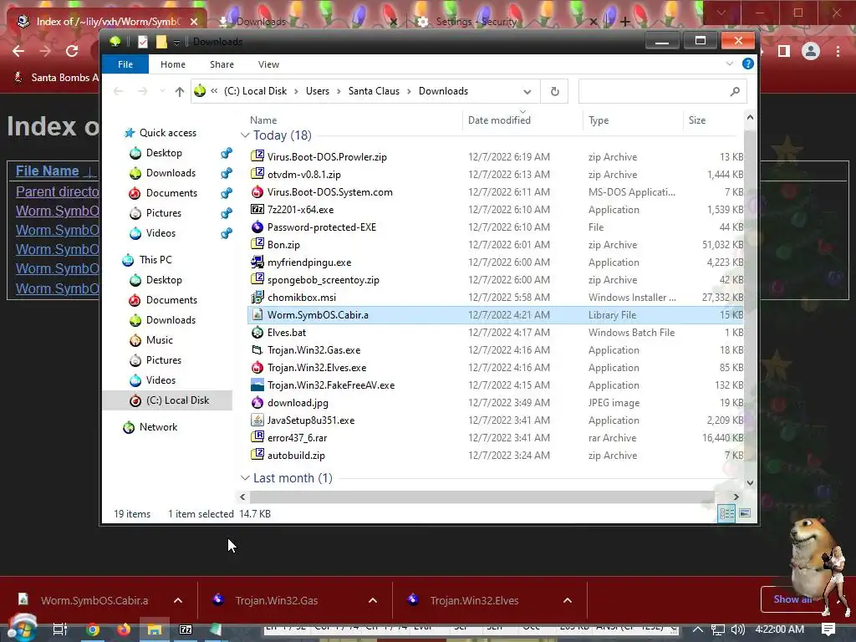Click the Trojan.Win32.Gas.exe icon

257,349
